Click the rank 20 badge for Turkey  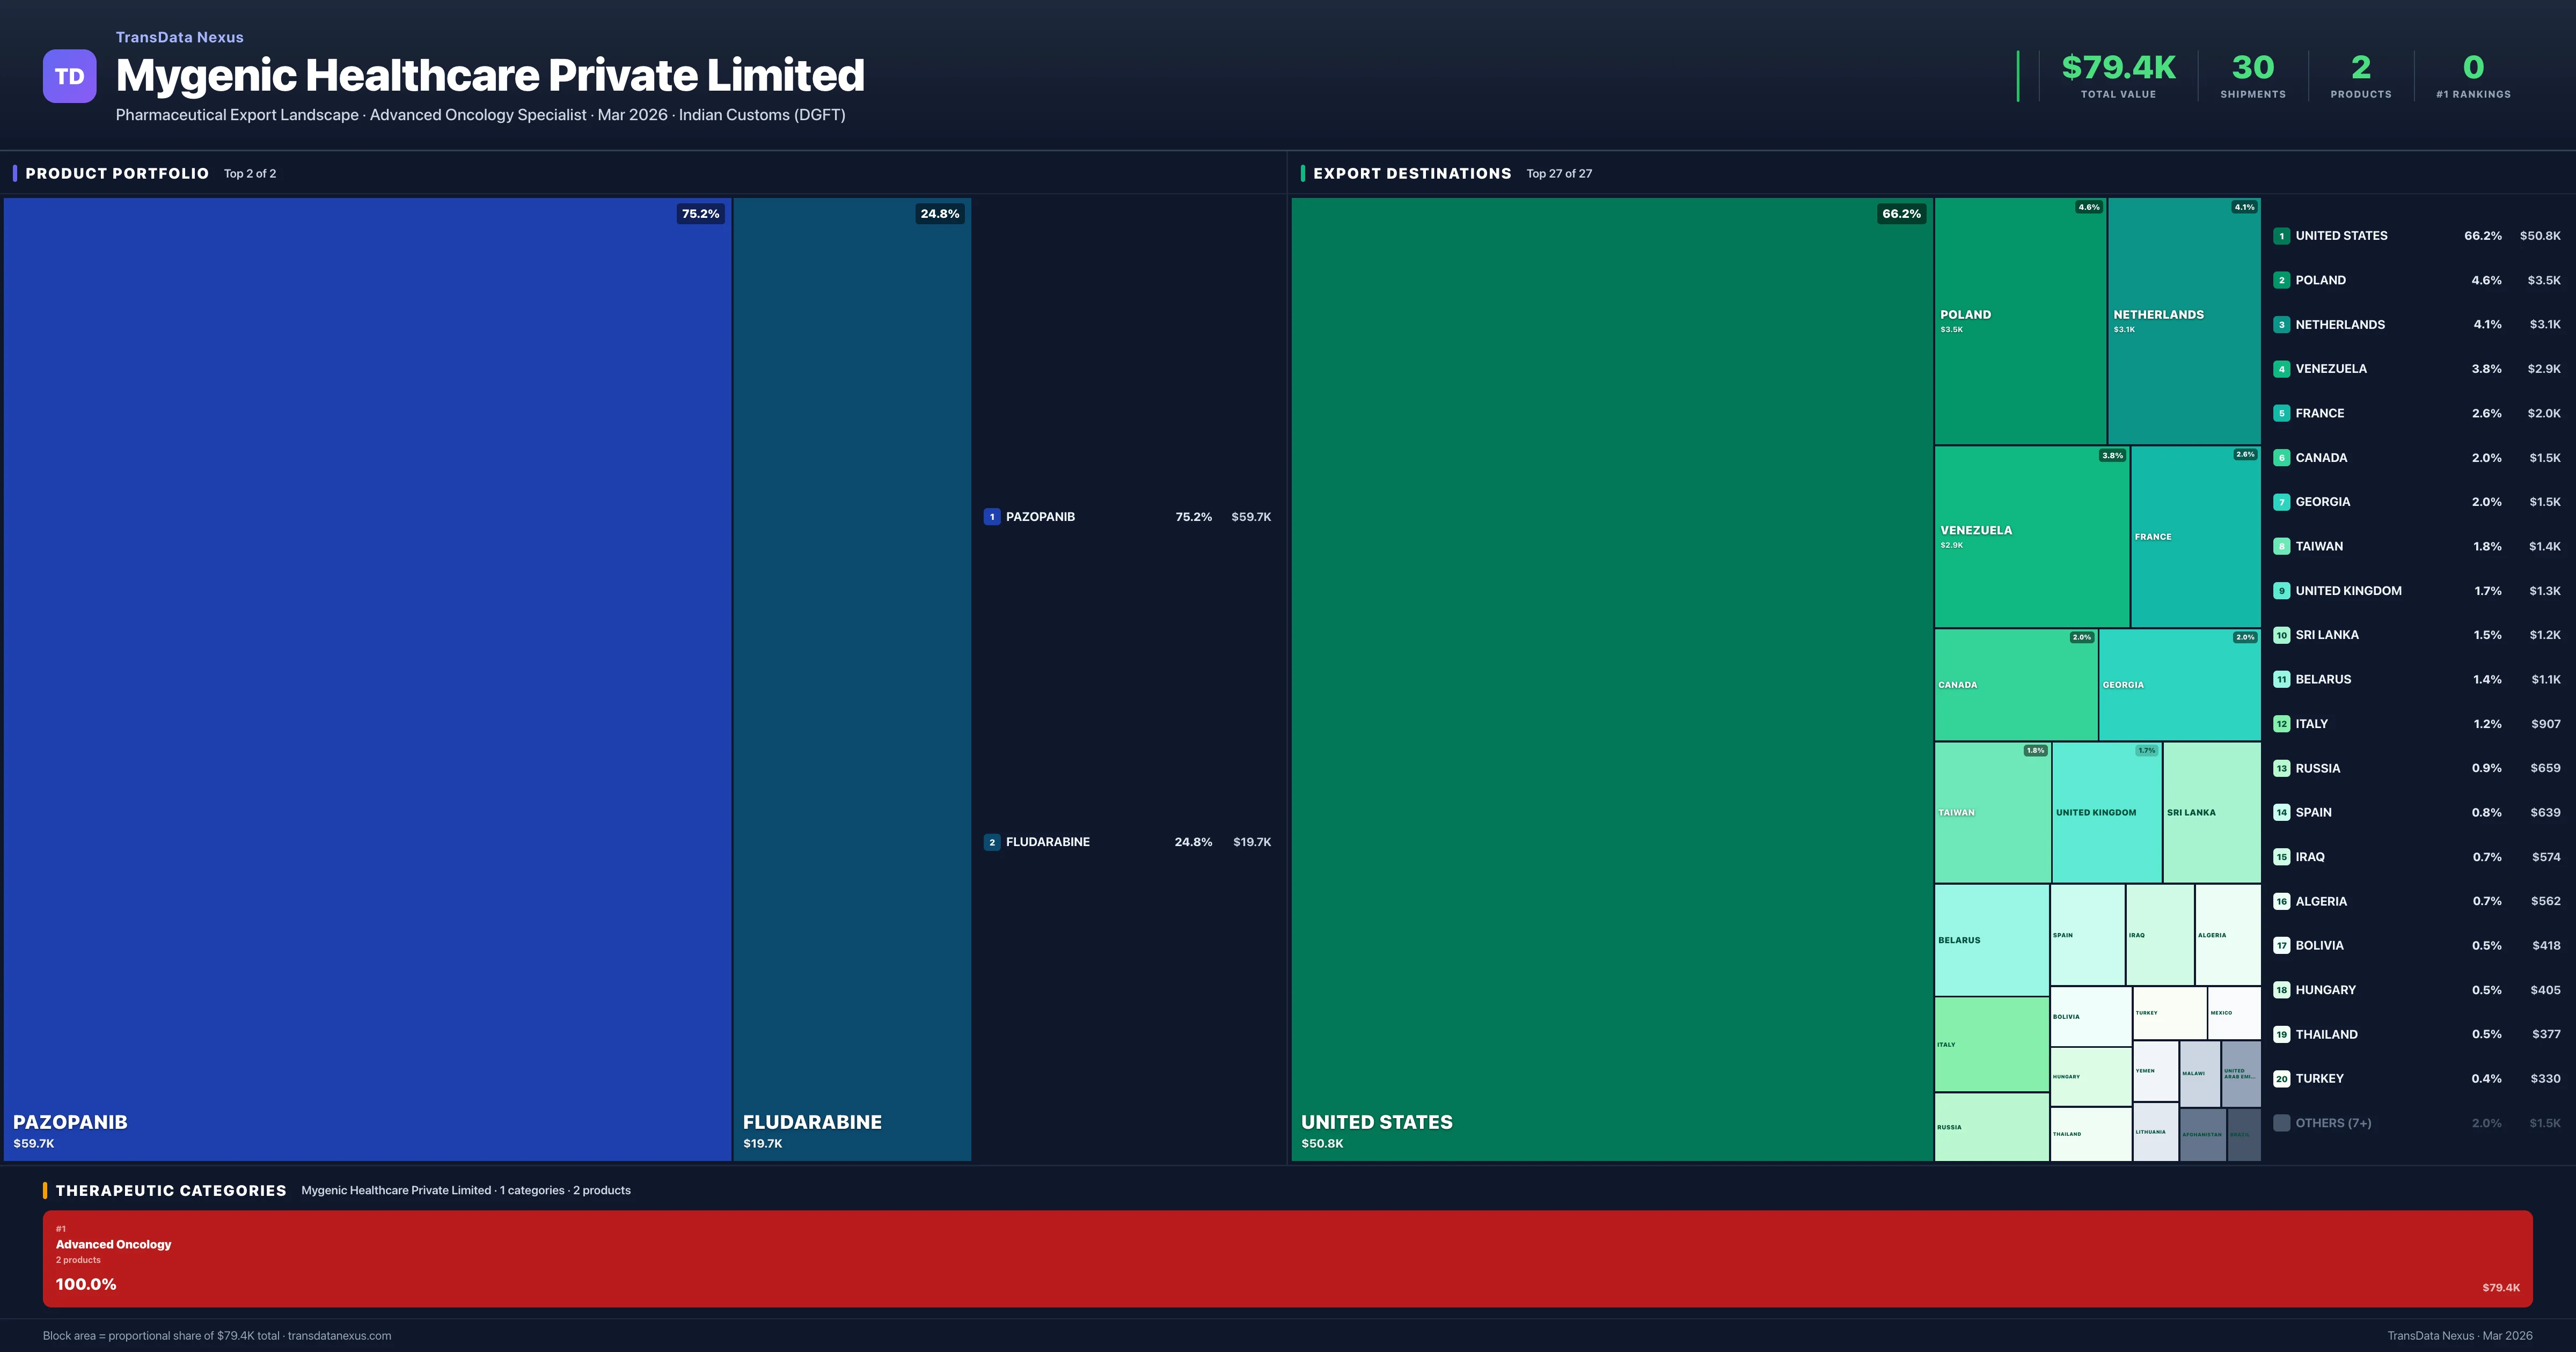[x=2281, y=1079]
